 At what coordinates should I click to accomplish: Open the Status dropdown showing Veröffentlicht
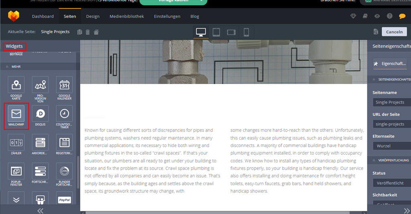[391, 183]
